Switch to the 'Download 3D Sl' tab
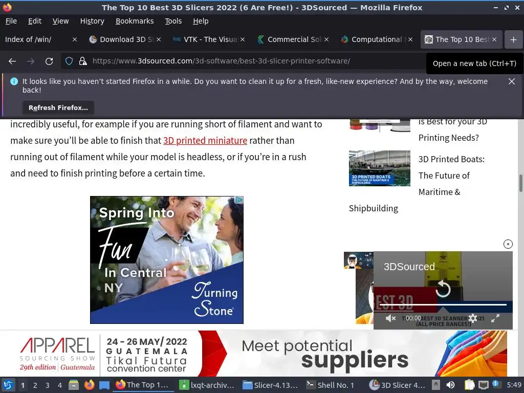 122,39
